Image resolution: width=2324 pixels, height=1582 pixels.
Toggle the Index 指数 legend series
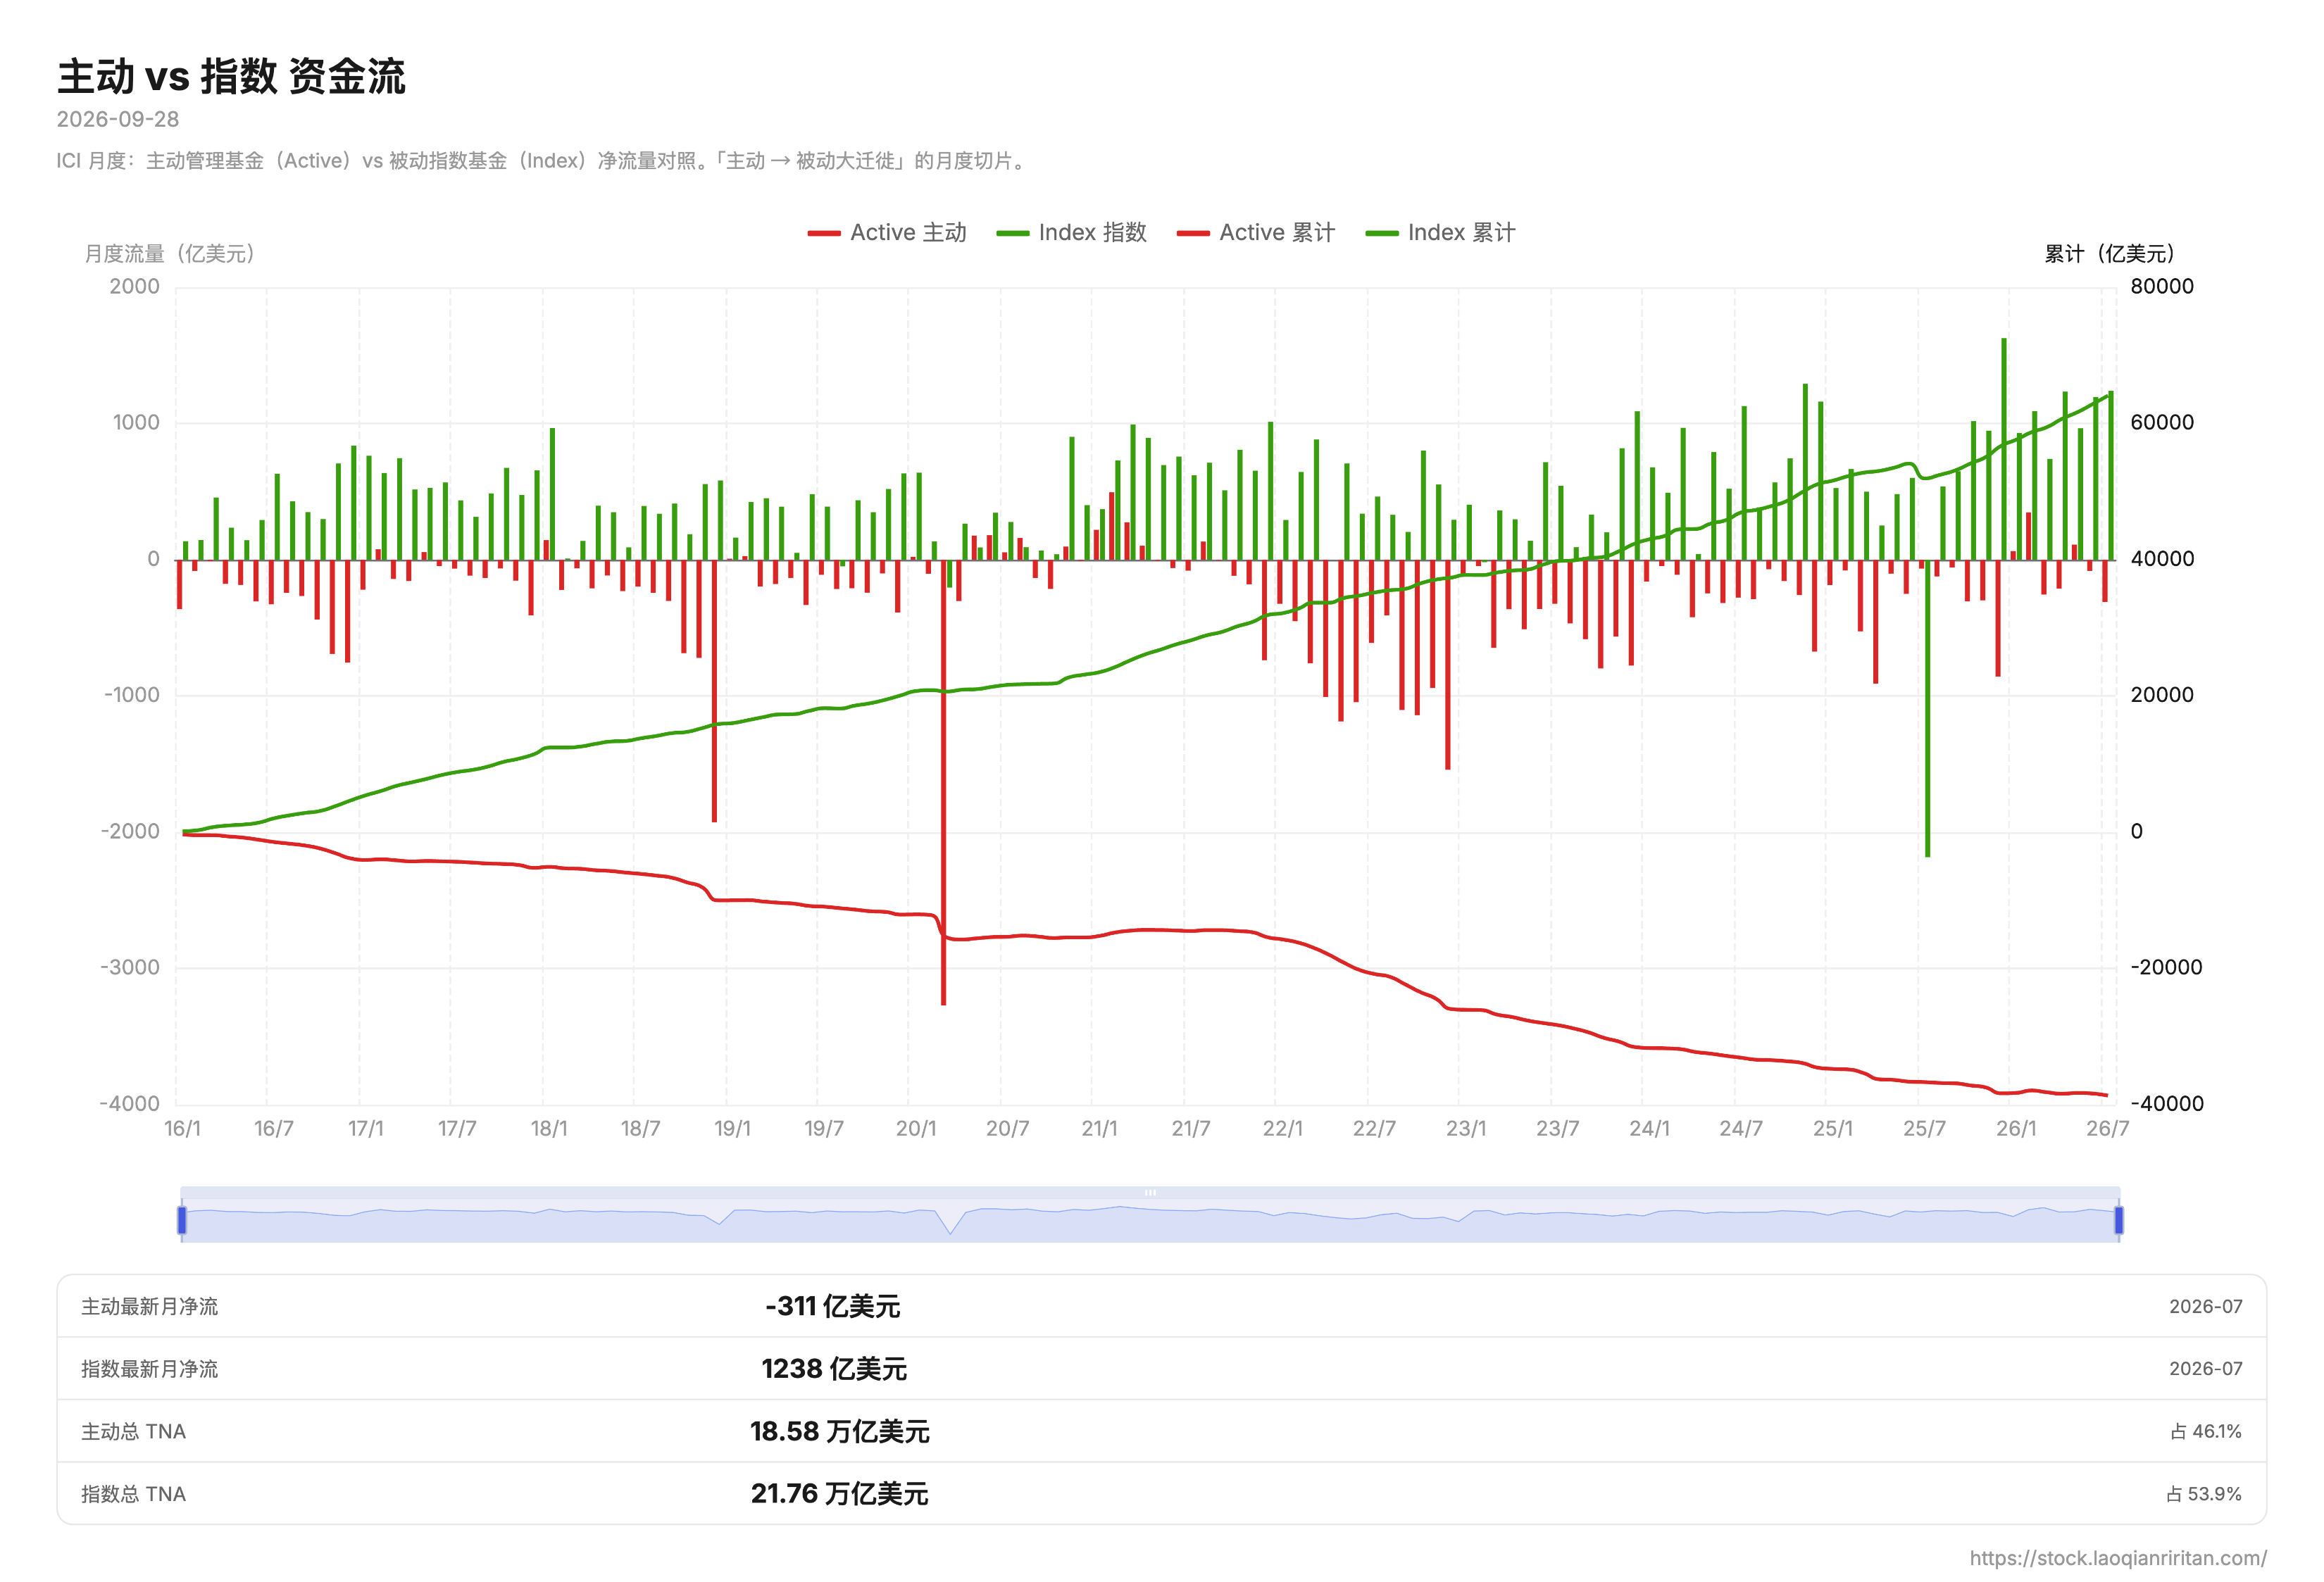(x=1071, y=233)
